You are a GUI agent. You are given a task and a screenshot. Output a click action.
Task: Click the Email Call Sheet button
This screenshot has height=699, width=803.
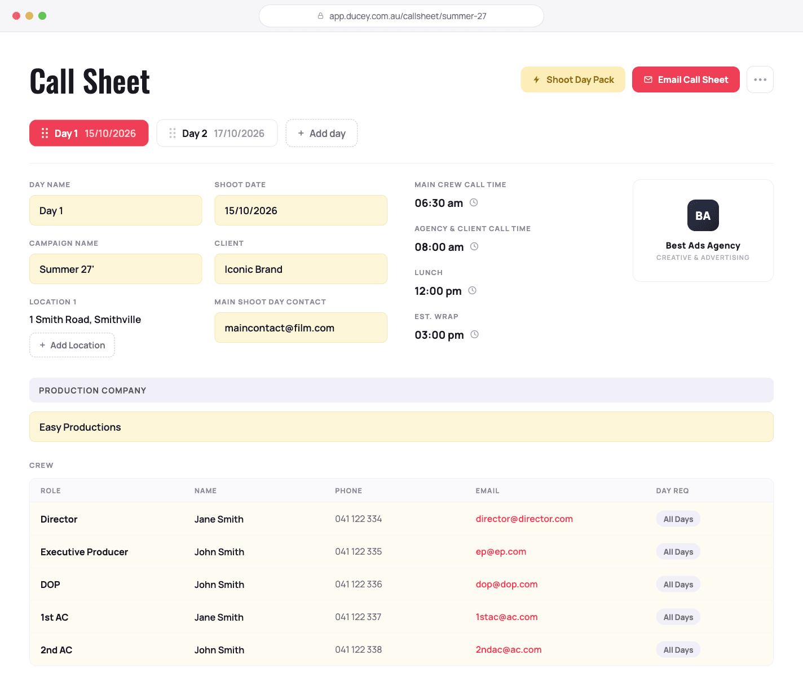[686, 79]
